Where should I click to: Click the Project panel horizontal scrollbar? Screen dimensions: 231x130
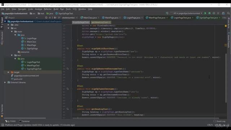[25, 118]
